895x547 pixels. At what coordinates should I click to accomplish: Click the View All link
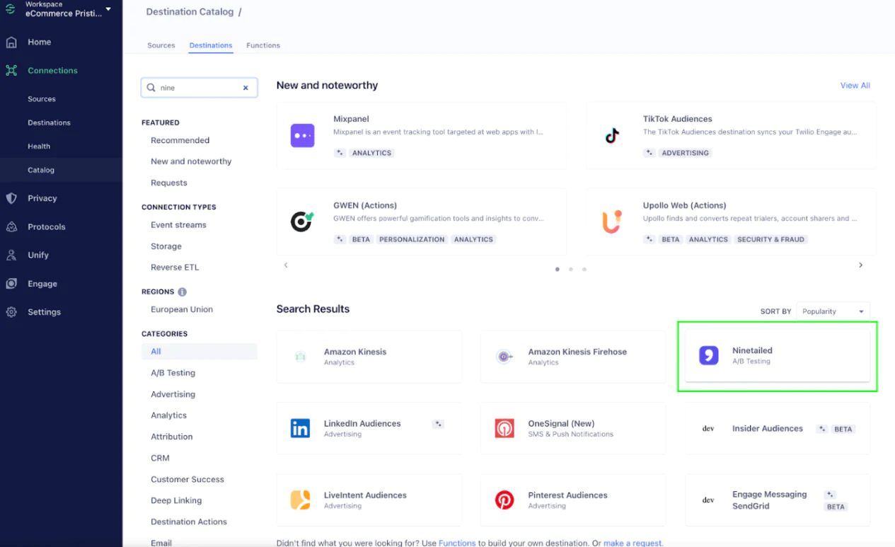click(x=855, y=86)
